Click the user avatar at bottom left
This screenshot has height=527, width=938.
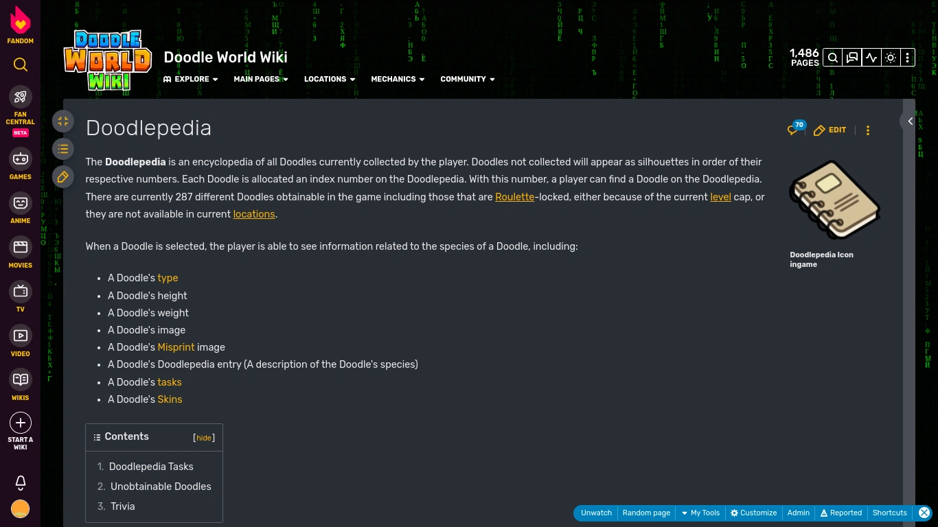click(20, 508)
